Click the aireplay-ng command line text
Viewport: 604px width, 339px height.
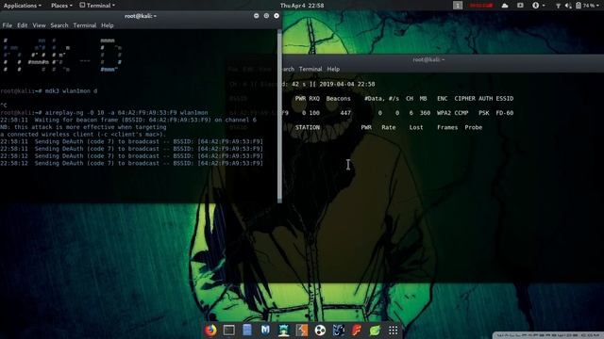(126, 113)
